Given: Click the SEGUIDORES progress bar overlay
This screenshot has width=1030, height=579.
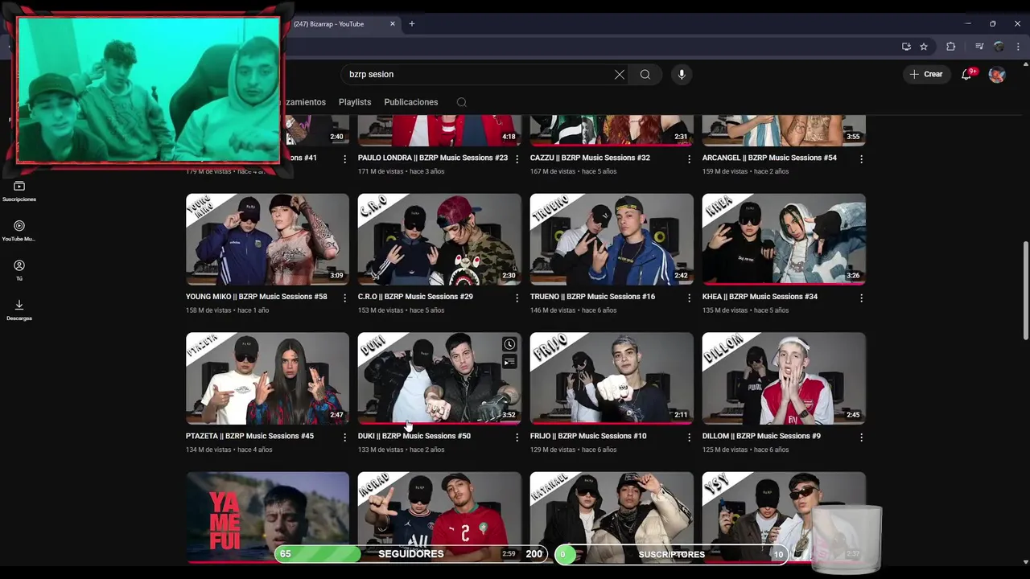Looking at the screenshot, I should pos(411,554).
